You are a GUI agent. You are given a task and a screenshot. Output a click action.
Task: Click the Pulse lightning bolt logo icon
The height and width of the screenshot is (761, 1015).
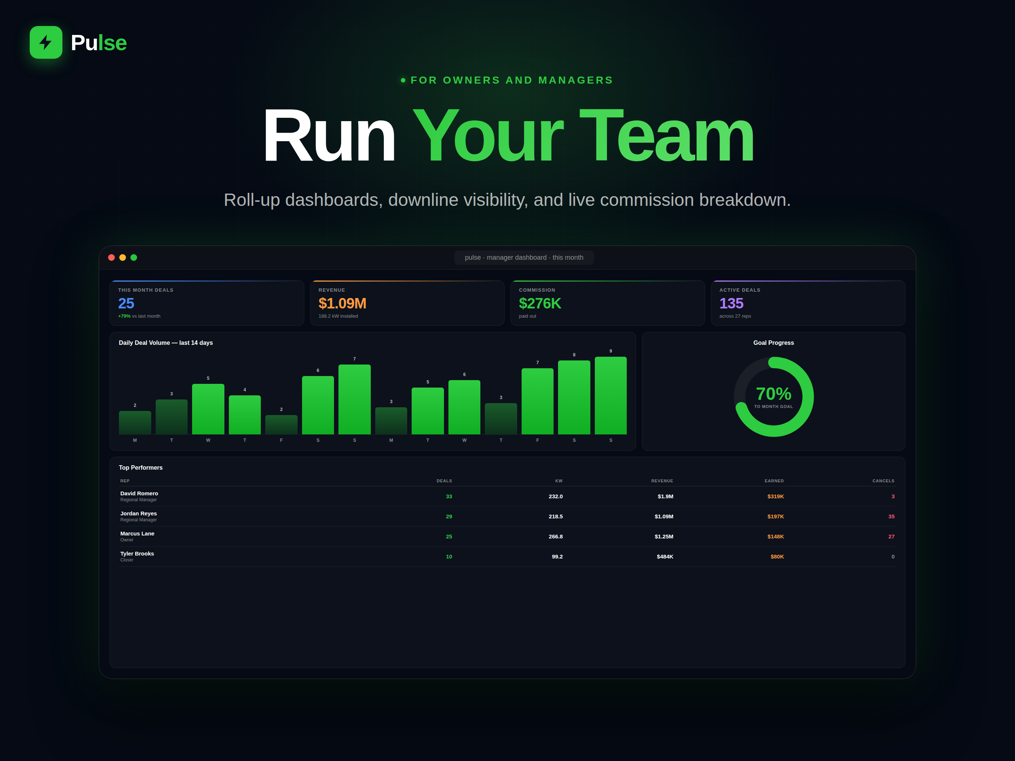(x=46, y=42)
